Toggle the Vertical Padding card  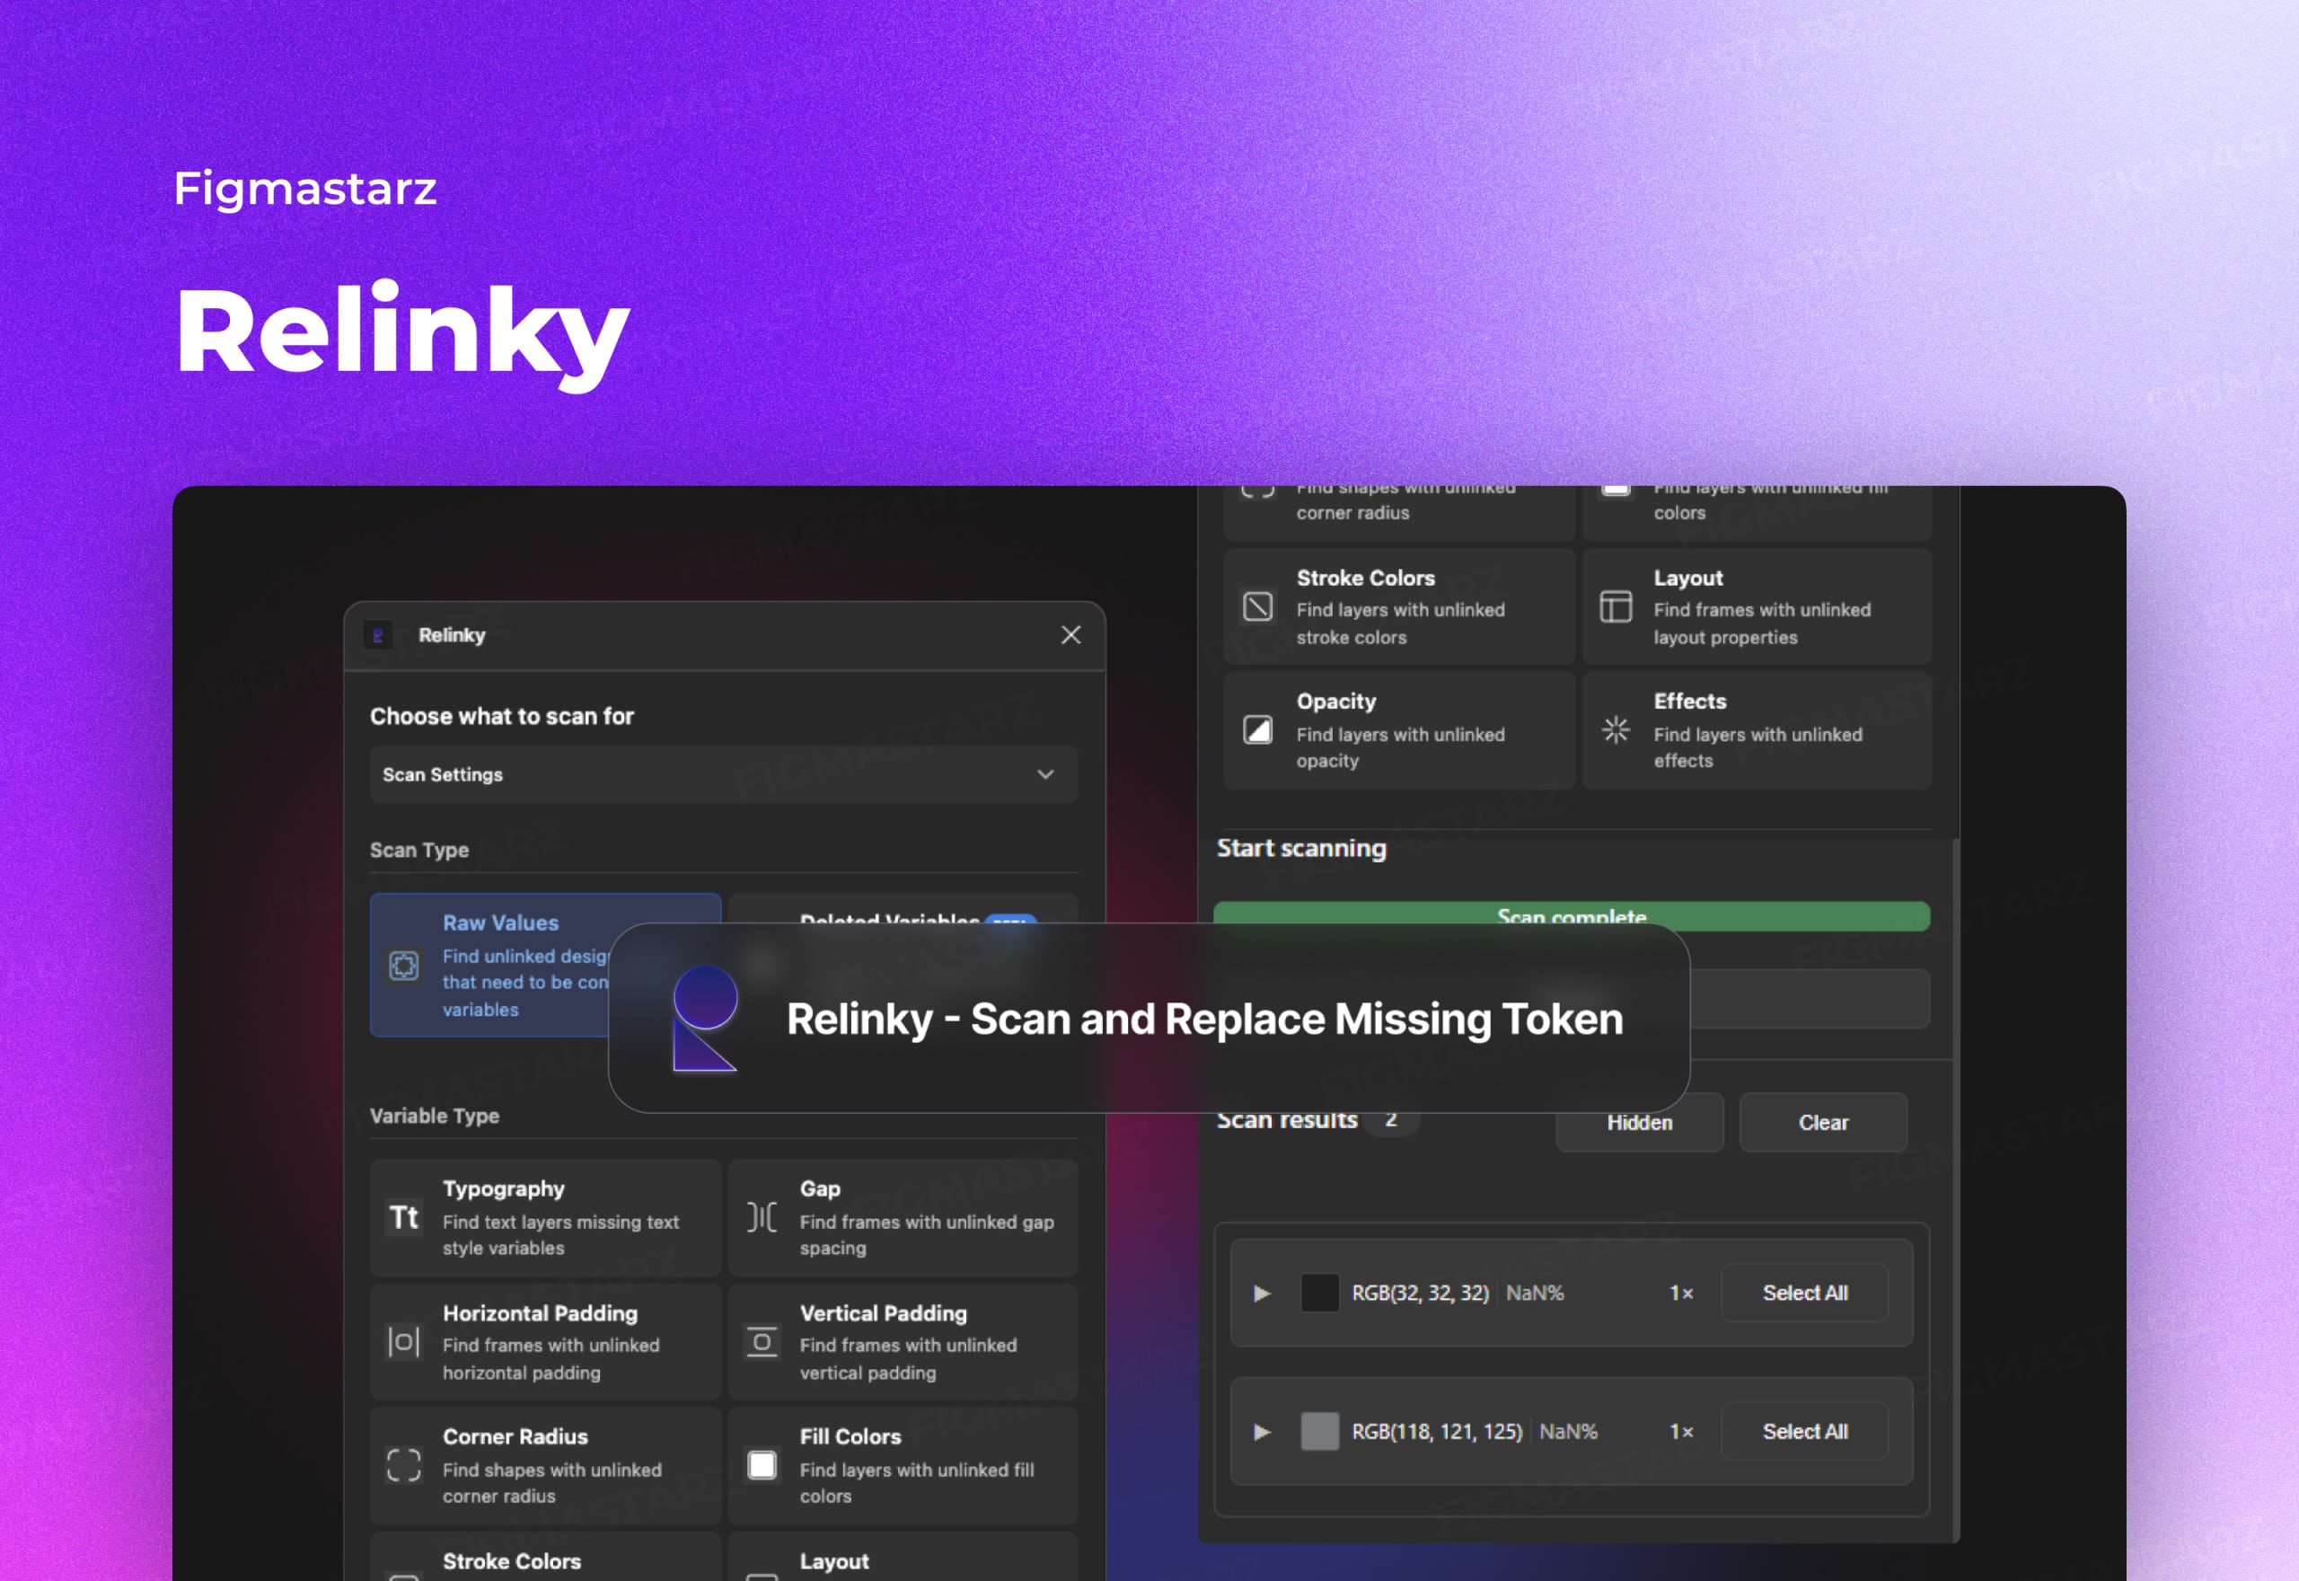tap(903, 1342)
